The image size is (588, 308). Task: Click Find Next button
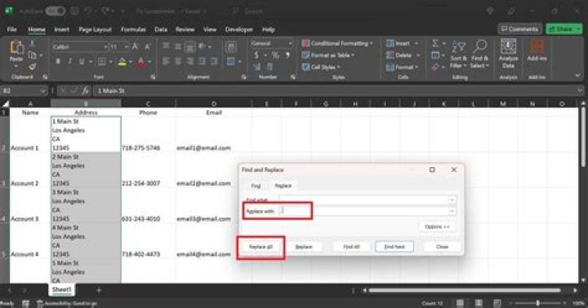pyautogui.click(x=394, y=247)
